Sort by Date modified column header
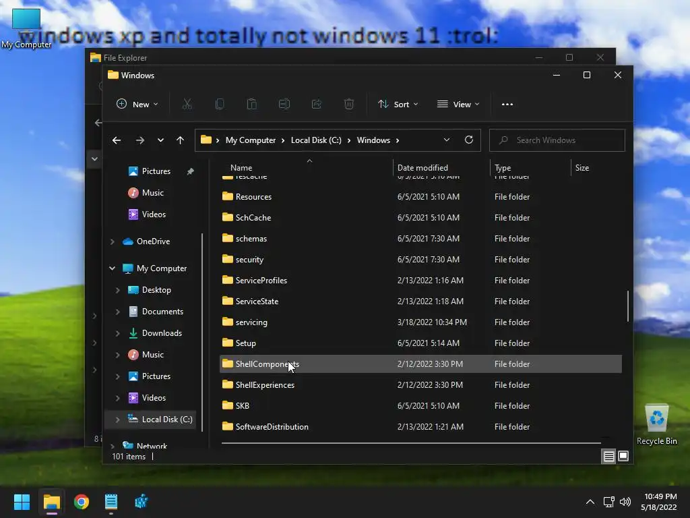 point(422,168)
